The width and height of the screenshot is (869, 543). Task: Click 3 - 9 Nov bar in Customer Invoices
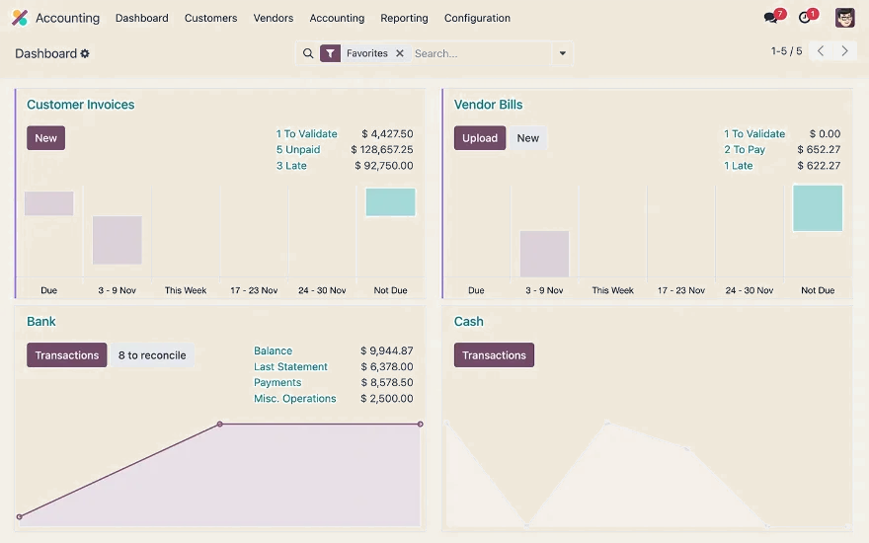click(117, 240)
